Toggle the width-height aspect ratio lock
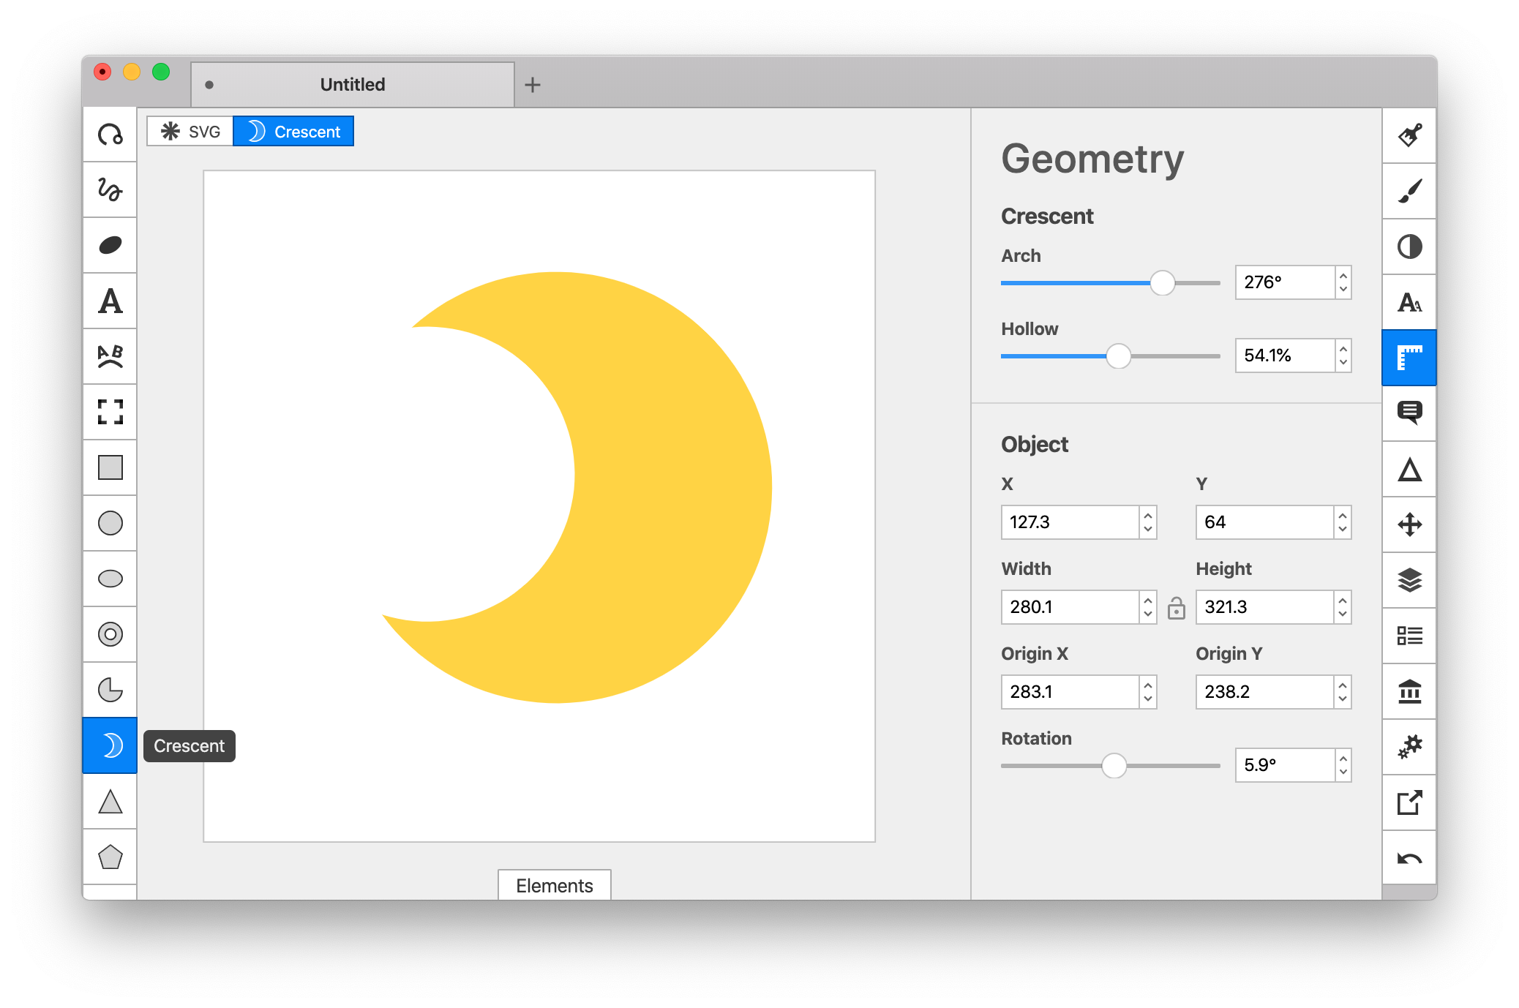 coord(1177,607)
